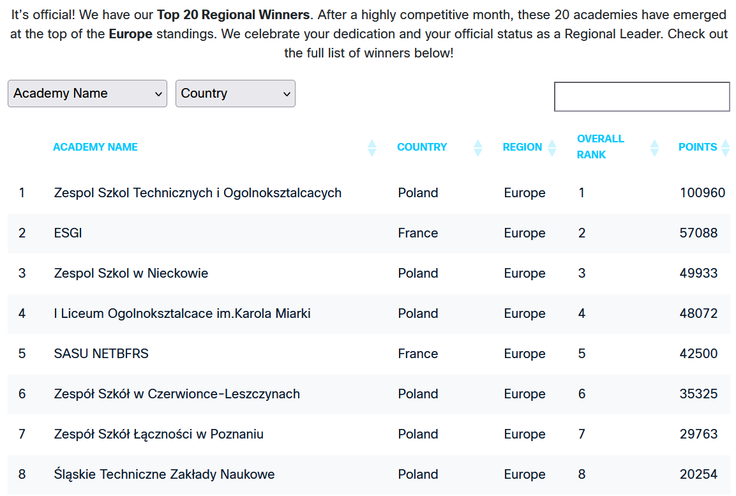736x496 pixels.
Task: Click sort arrows beside Overall Rank header
Action: (654, 148)
